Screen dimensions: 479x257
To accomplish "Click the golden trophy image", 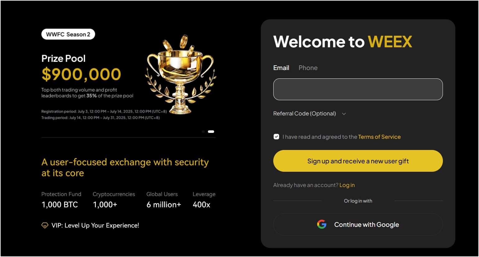I will 181,75.
